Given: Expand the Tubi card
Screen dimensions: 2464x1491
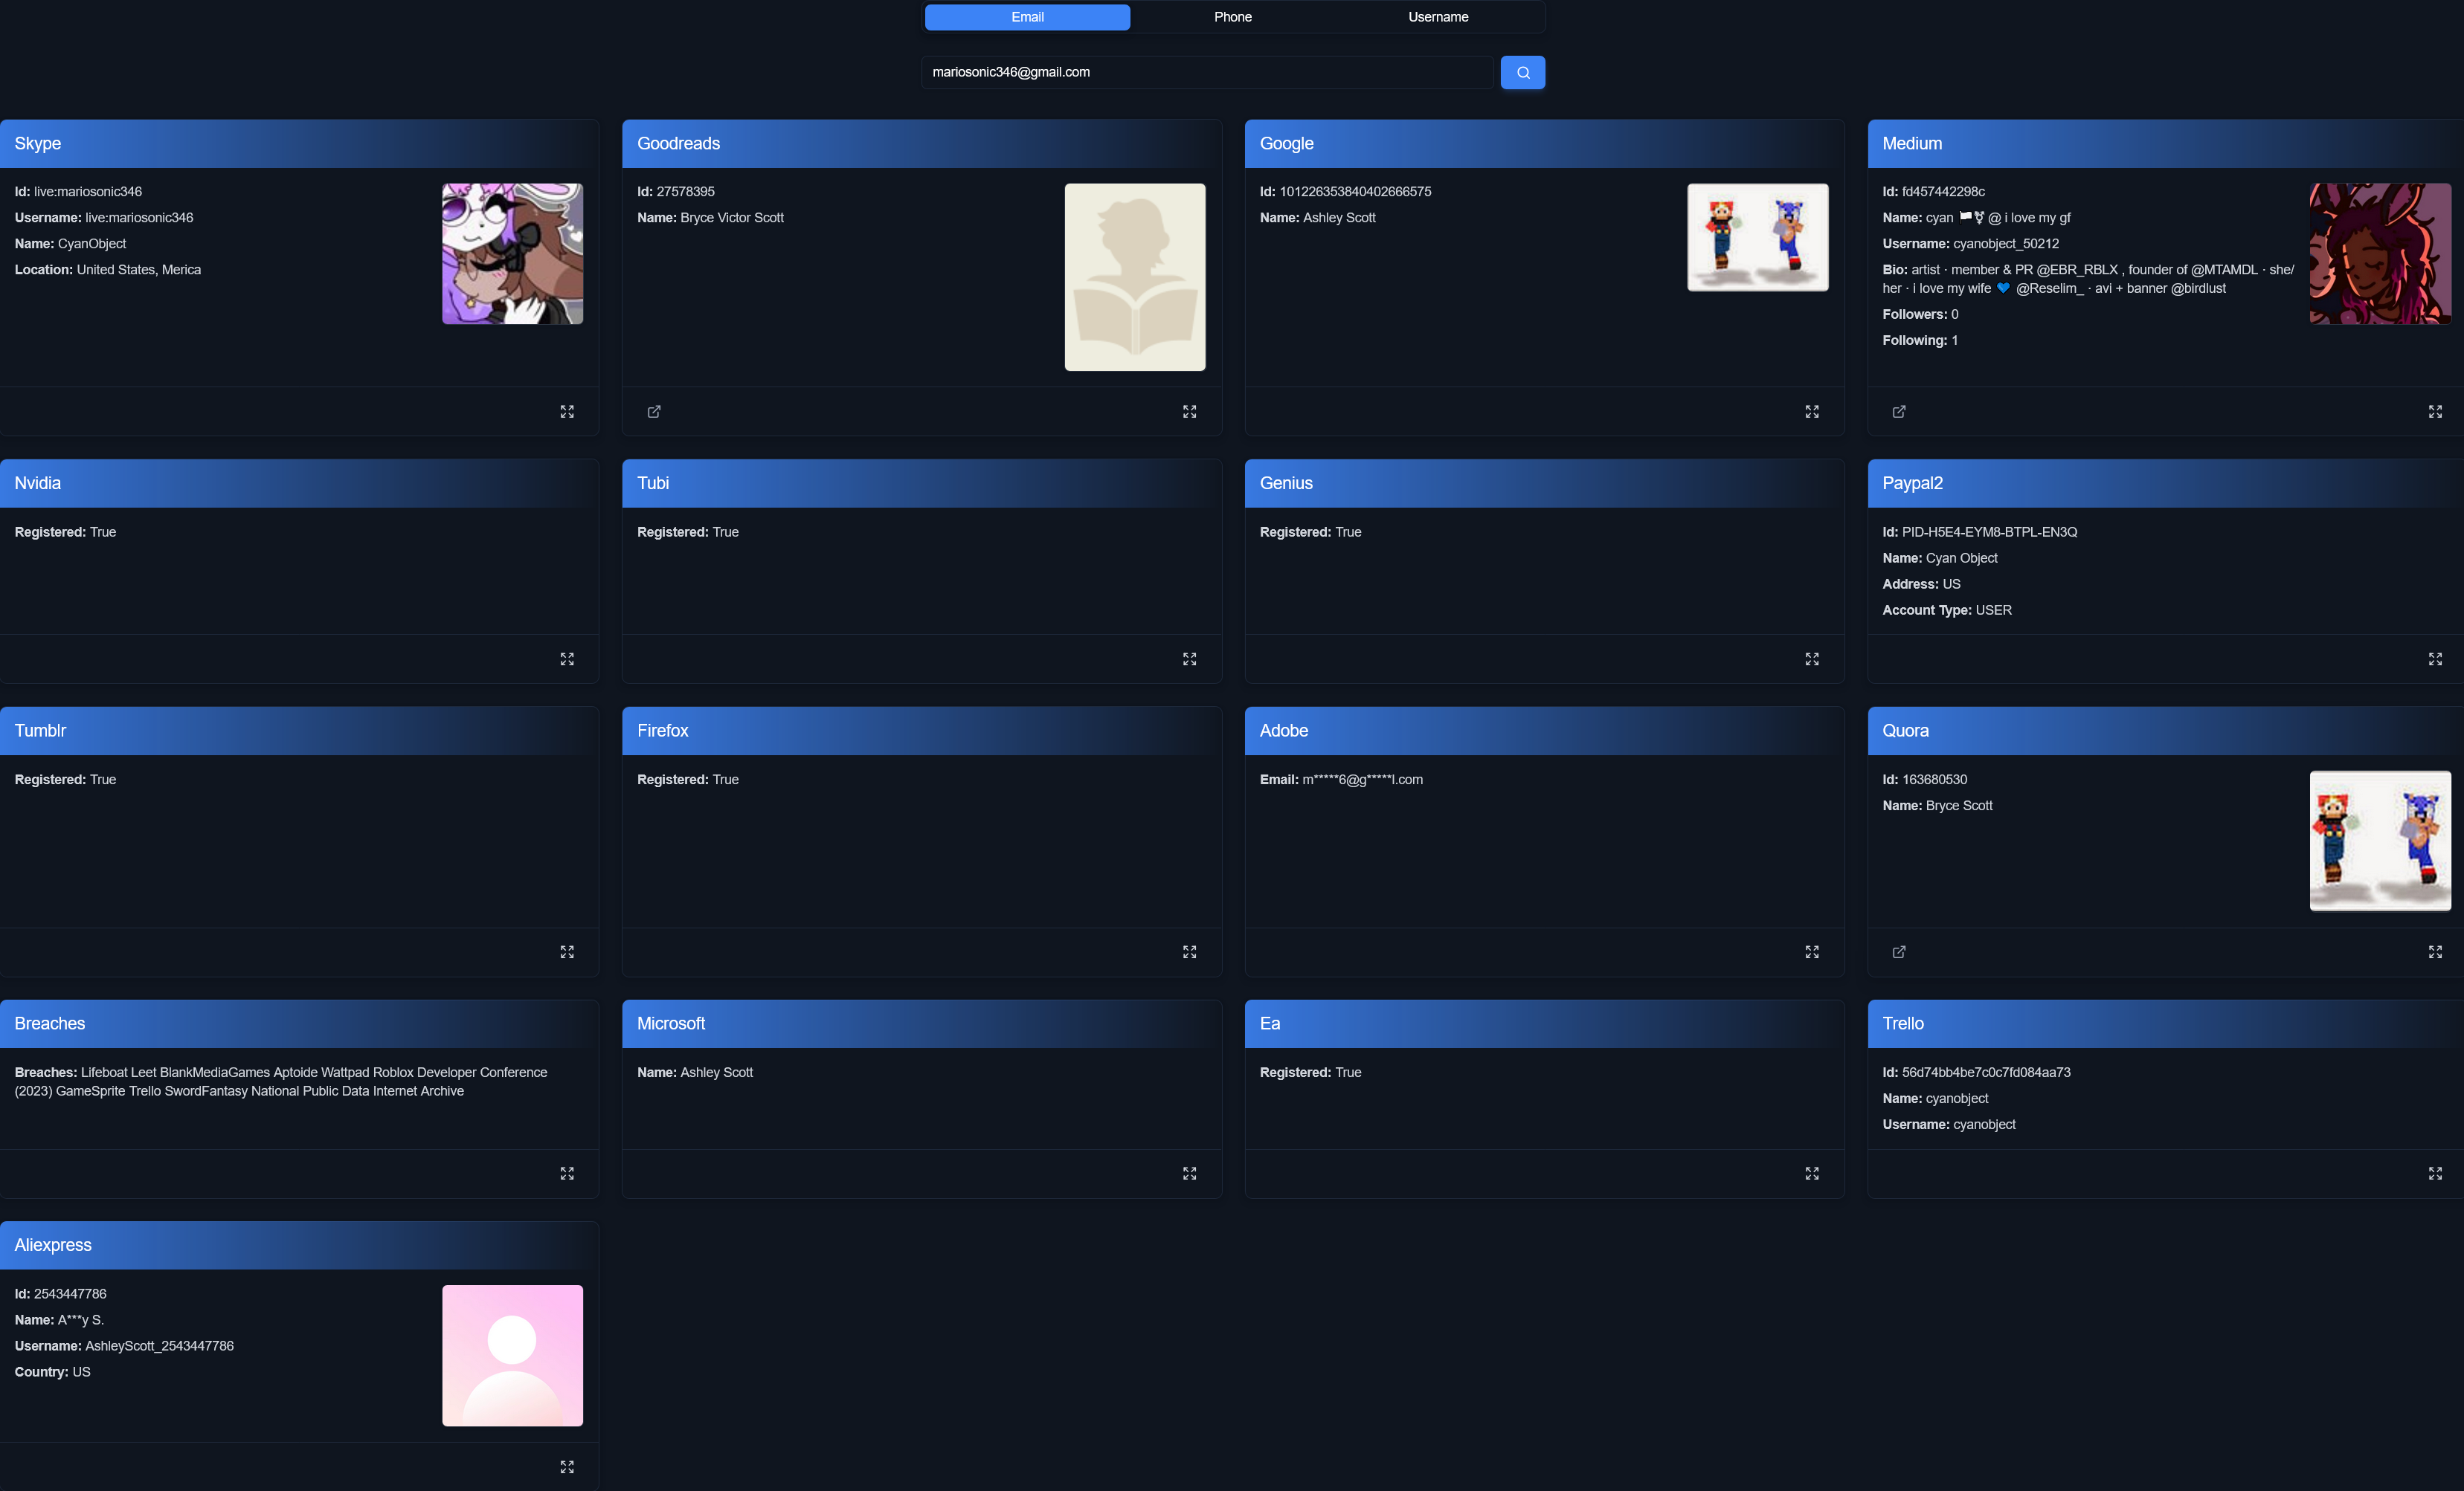Looking at the screenshot, I should [1189, 659].
